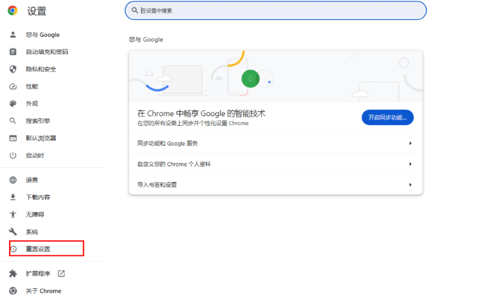Click the puzzle piece icon for 扩展程序
The width and height of the screenshot is (477, 300).
click(x=13, y=273)
